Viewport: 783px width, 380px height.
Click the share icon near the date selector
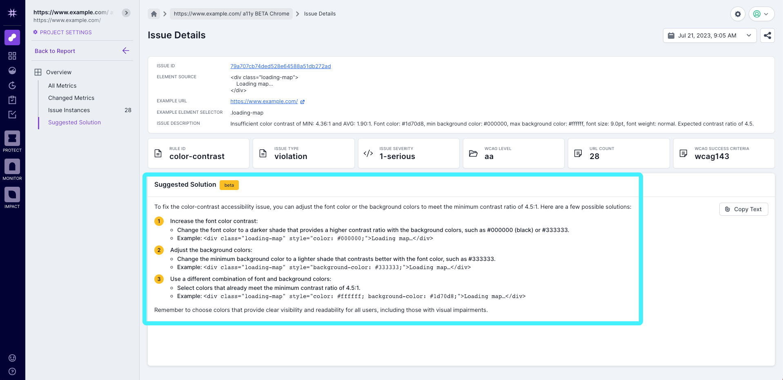(767, 35)
